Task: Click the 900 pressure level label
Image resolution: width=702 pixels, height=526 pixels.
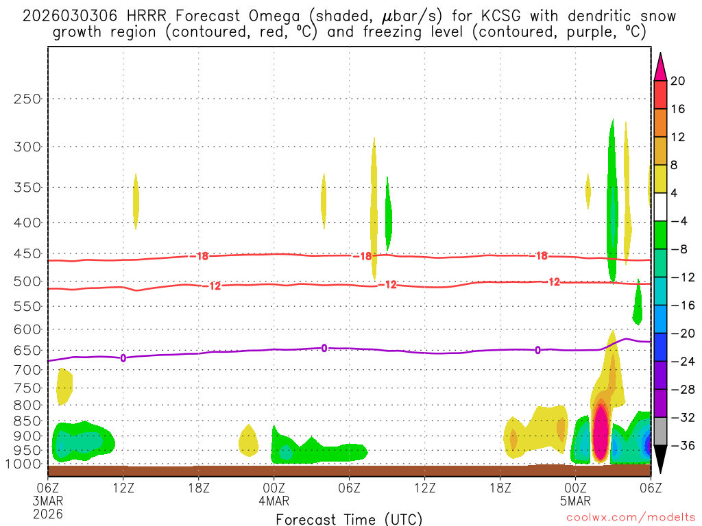Action: pos(27,436)
